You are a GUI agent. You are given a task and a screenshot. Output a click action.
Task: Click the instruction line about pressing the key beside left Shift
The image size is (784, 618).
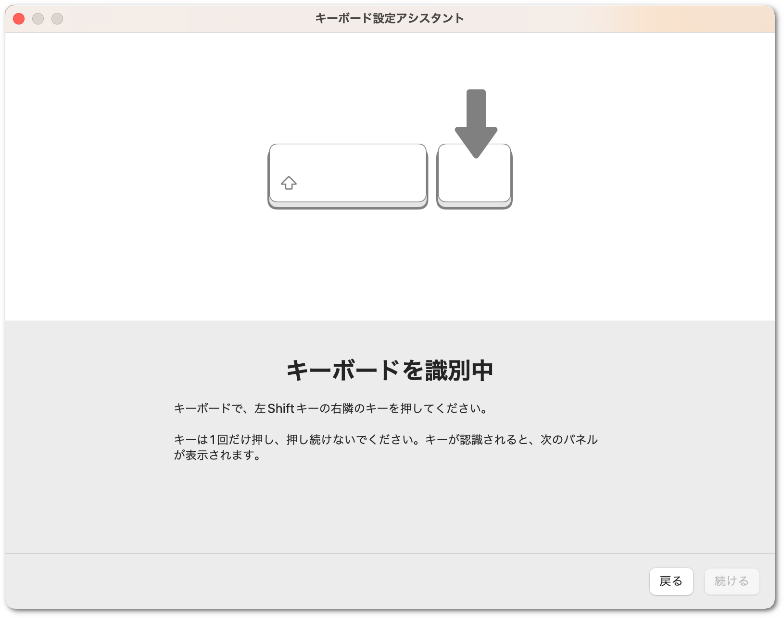(332, 408)
